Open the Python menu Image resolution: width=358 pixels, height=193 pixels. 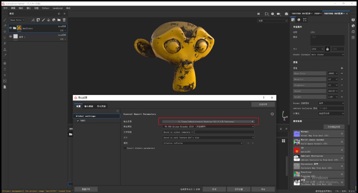[x=45, y=8]
